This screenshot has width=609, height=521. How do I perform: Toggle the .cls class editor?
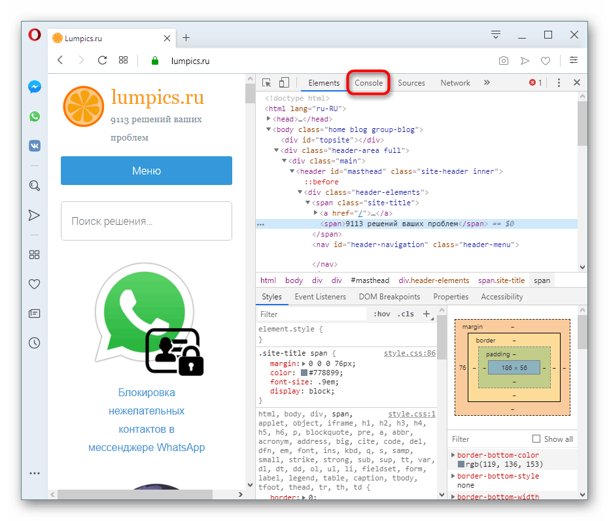(x=406, y=314)
